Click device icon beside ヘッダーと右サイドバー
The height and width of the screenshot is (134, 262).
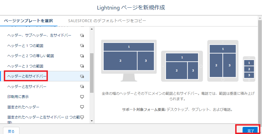coord(82,76)
